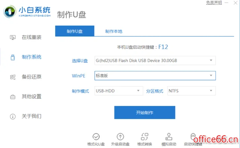
Task: Click the 模拟启动 joystick icon
Action: [169, 136]
